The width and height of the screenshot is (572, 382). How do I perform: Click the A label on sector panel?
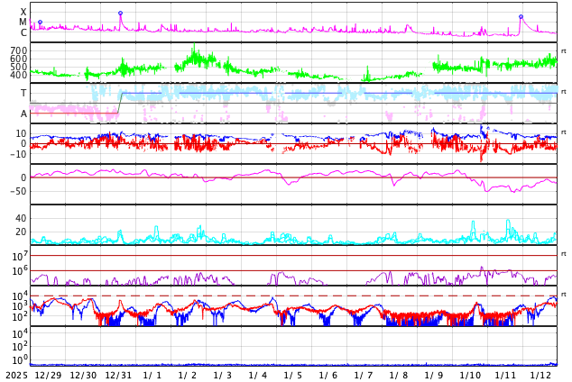click(x=23, y=114)
